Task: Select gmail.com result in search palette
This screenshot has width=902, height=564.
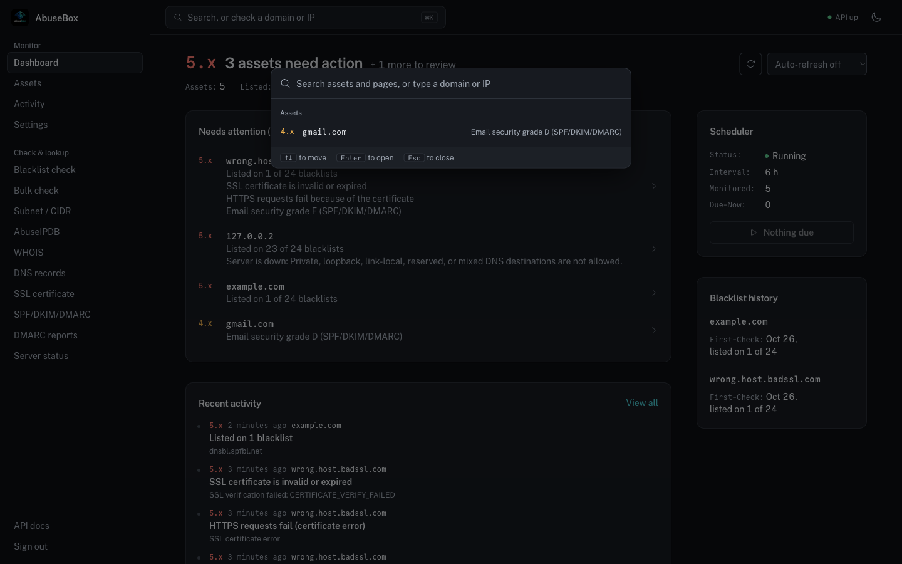Action: coord(451,132)
